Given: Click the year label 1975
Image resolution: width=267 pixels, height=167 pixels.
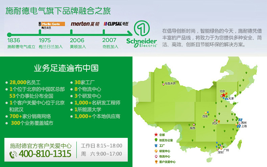Looking at the screenshot, I should point(45,40).
